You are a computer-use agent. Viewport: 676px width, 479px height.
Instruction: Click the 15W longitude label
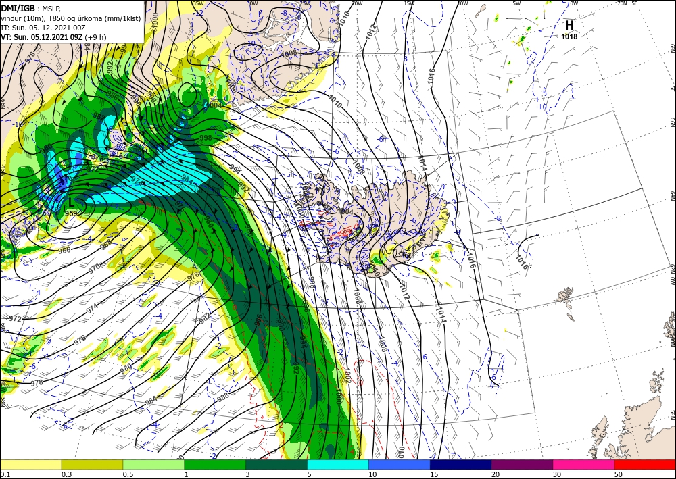tap(409, 3)
